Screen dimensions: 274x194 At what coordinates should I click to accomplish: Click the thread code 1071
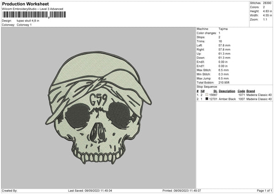pyautogui.click(x=242, y=95)
